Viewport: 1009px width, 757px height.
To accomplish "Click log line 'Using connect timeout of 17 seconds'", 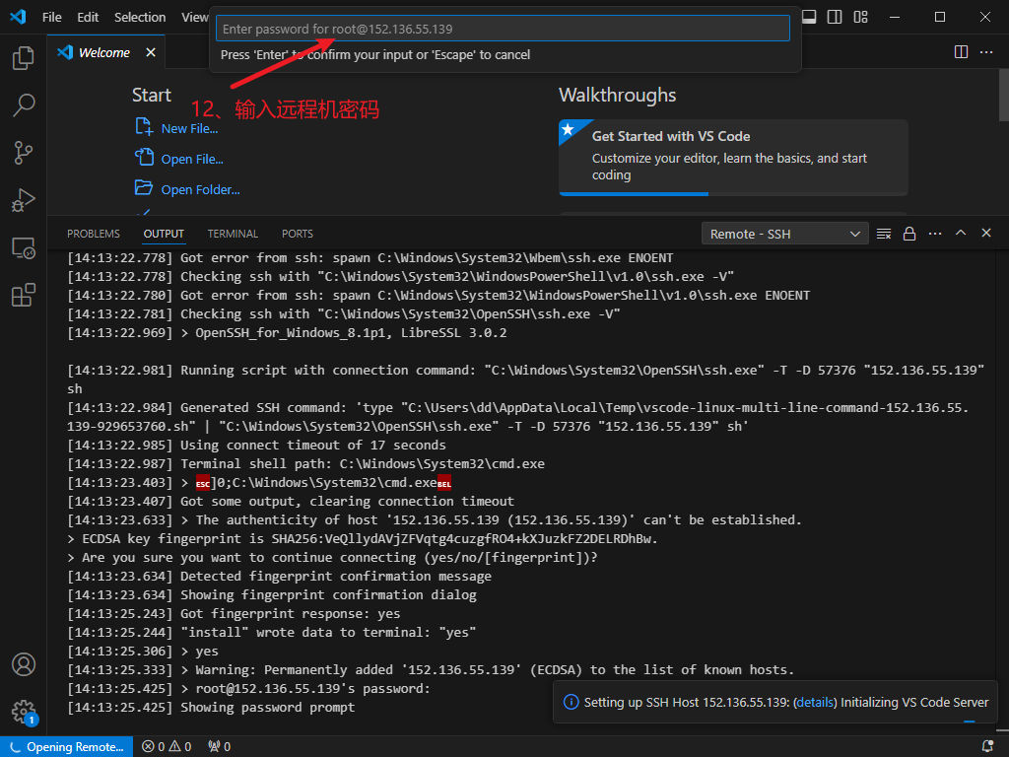I will [257, 445].
